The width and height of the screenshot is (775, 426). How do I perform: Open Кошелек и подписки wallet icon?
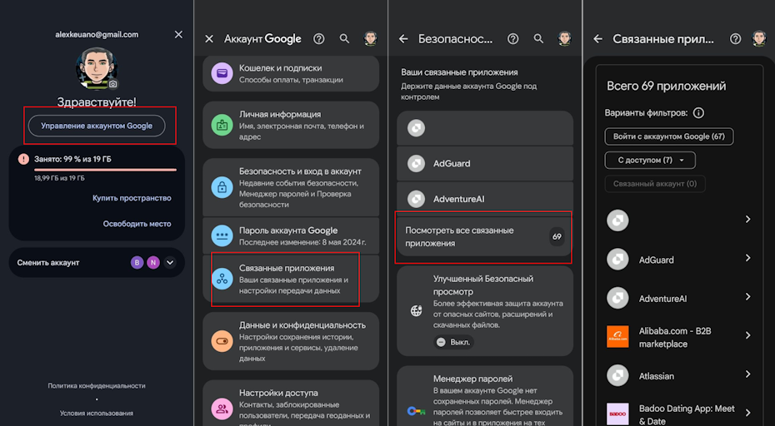click(222, 73)
